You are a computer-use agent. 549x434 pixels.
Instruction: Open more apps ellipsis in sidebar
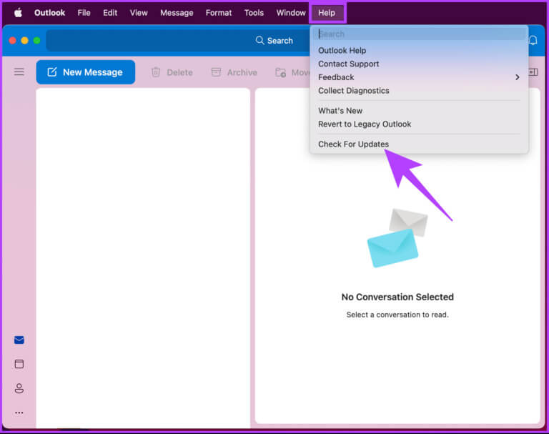tap(19, 413)
